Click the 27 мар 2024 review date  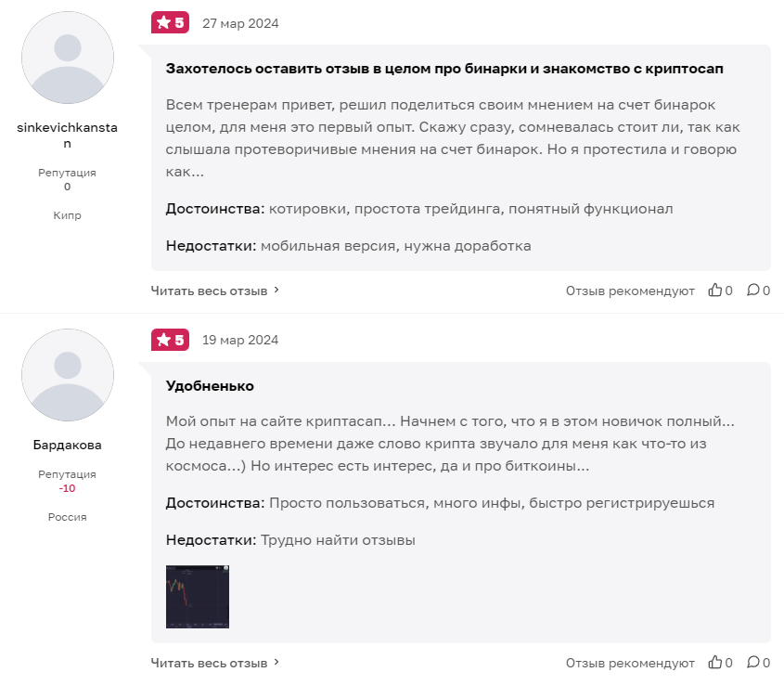[x=240, y=23]
